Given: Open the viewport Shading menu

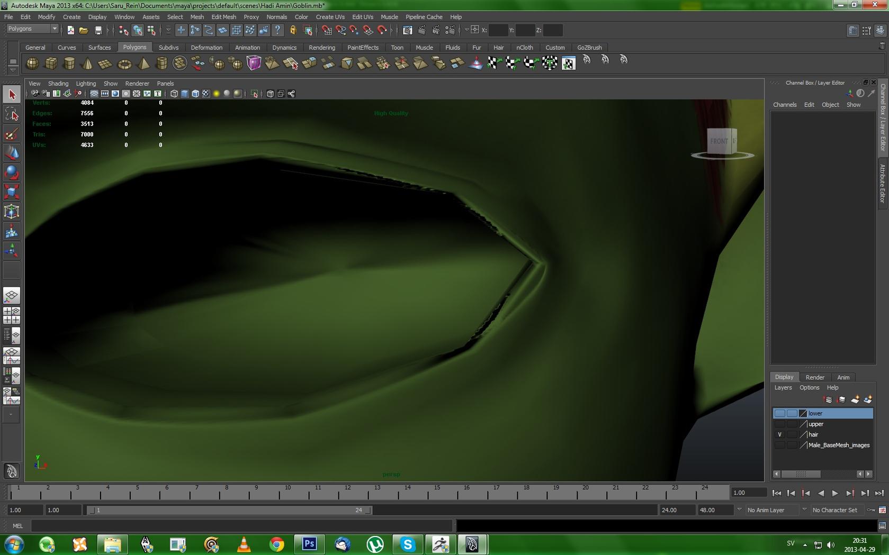Looking at the screenshot, I should pyautogui.click(x=58, y=84).
